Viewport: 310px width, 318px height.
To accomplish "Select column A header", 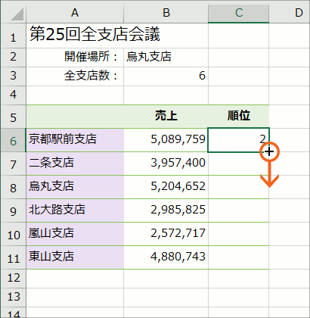I will 75,12.
